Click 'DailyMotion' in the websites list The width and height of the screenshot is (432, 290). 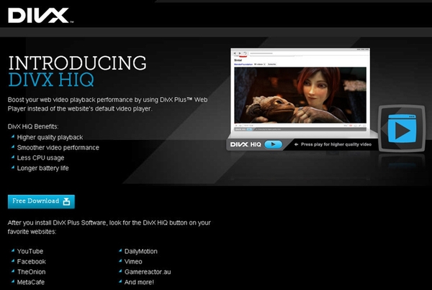point(141,251)
